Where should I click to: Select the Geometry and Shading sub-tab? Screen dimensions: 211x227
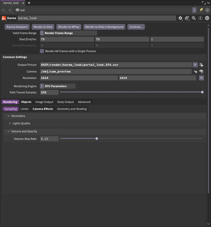pos(72,109)
